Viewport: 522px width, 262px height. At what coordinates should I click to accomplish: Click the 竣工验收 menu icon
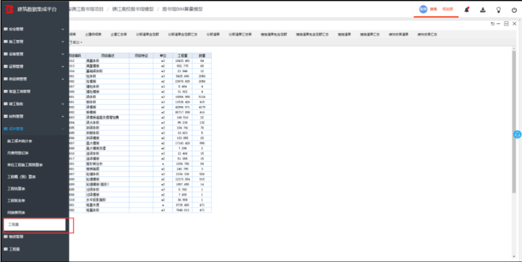click(x=6, y=104)
